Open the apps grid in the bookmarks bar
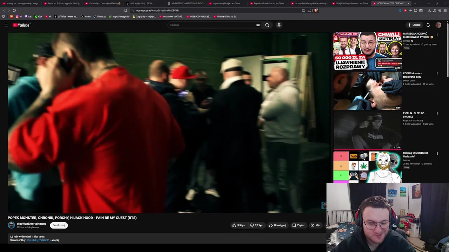 [4, 16]
